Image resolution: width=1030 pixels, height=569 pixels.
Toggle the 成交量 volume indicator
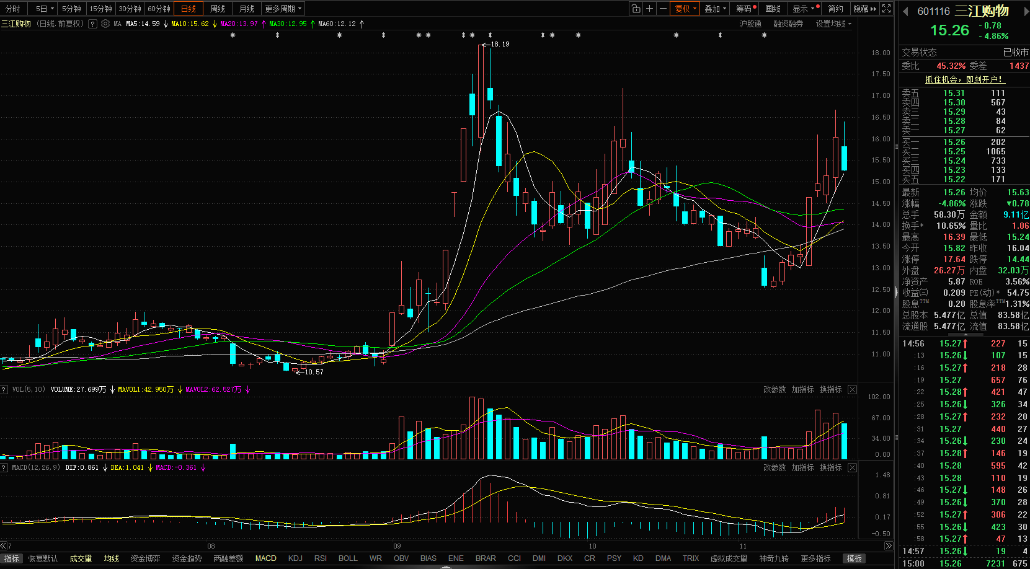tap(81, 558)
